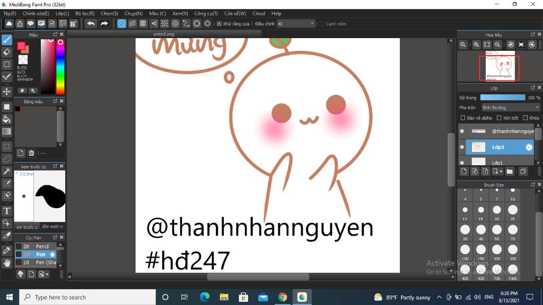Viewport: 543px width, 305px height.
Task: Add a new layer in Layer panel
Action: pos(464,171)
